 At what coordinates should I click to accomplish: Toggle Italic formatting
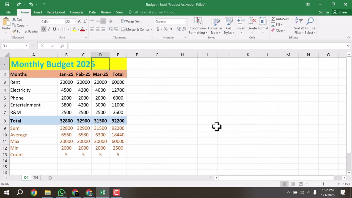click(x=49, y=29)
